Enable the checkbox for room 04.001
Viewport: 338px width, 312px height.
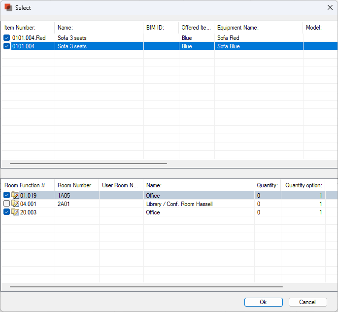[6, 204]
